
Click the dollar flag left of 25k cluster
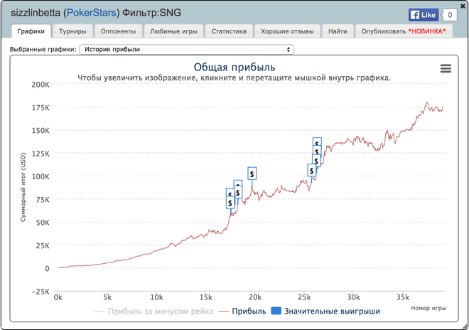312,171
